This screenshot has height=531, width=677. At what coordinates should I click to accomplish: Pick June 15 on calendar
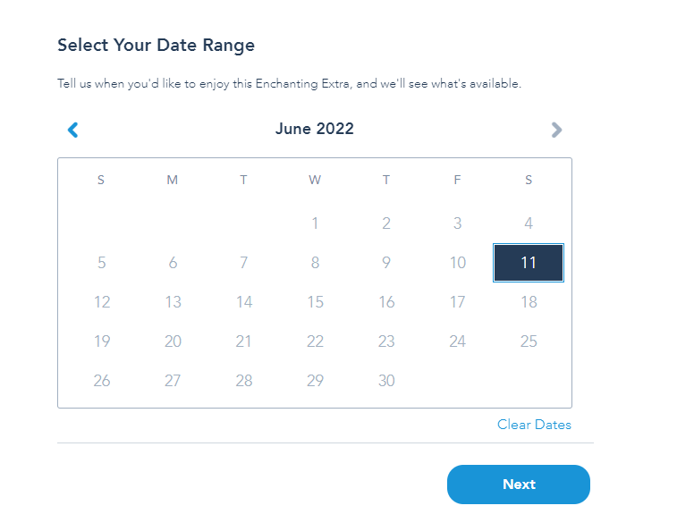(x=315, y=302)
